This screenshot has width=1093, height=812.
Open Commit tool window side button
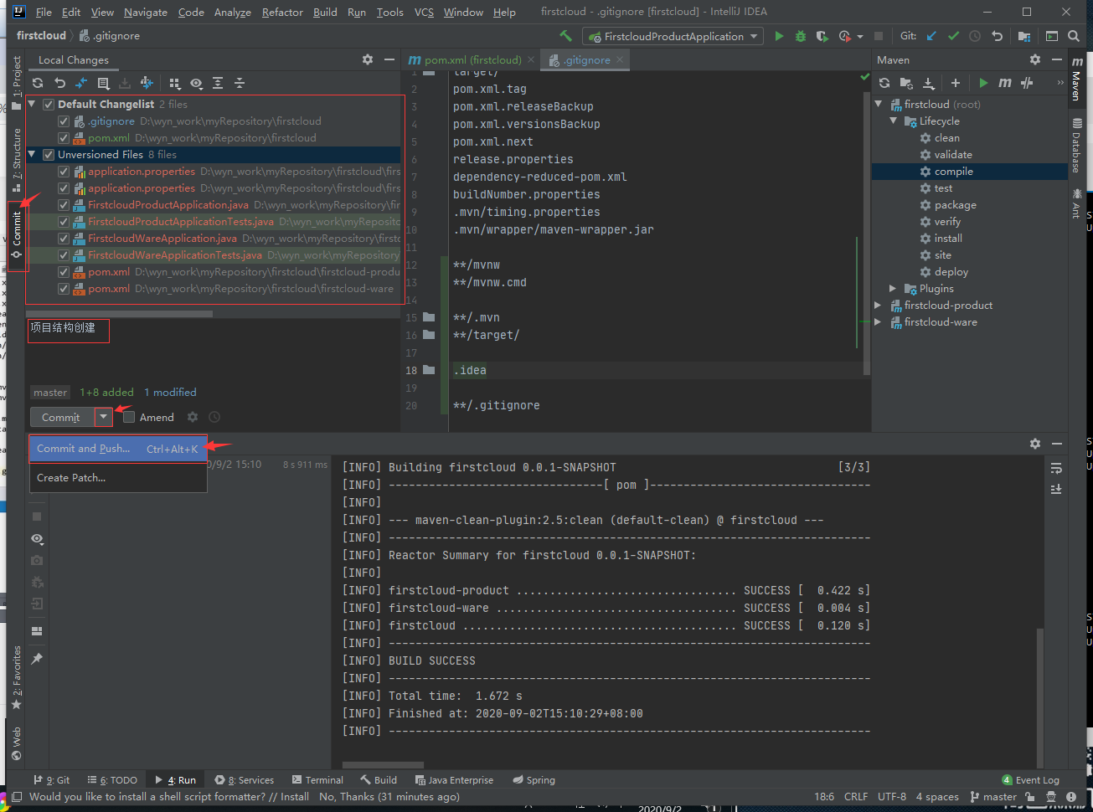[18, 235]
